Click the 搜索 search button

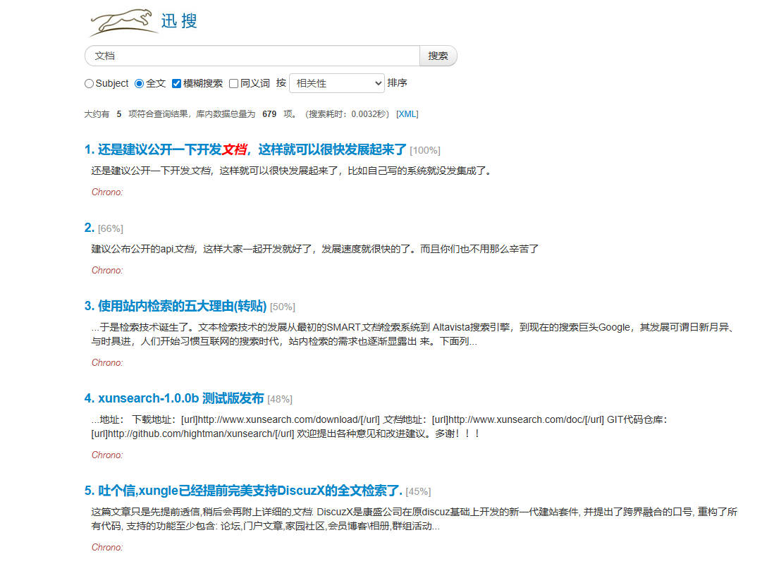(x=438, y=55)
